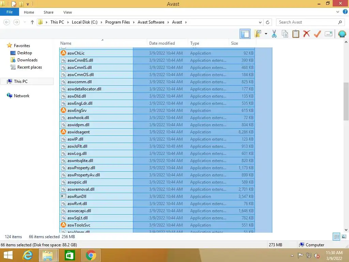Click the Action Center flag icon
Screen dimensions: 349x262
[300, 256]
